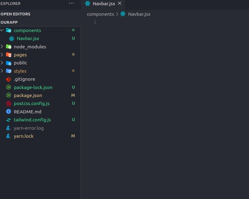Click the status dot on styles folder
Screen dimensions: 249x199
tap(73, 70)
